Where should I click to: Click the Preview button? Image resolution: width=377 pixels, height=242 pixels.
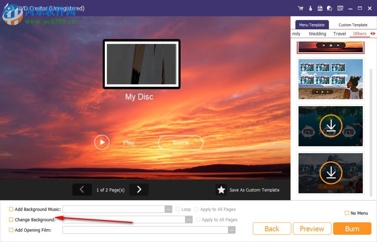(312, 228)
